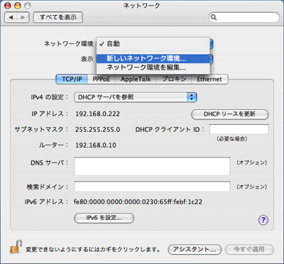
Task: Switch to the Ethernet tab
Action: (x=209, y=79)
